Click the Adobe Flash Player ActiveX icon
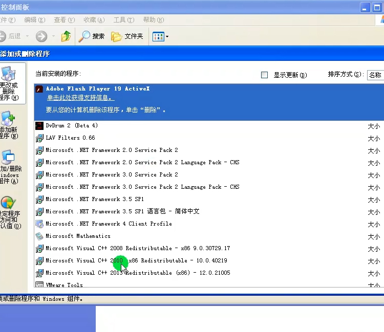 (x=39, y=89)
